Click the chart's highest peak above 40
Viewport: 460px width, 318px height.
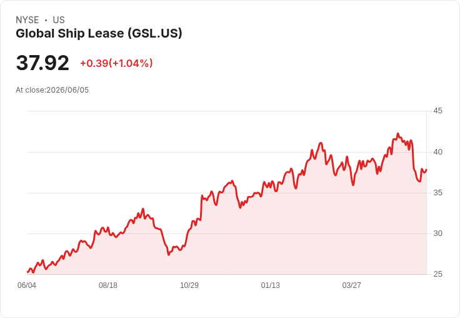click(397, 134)
